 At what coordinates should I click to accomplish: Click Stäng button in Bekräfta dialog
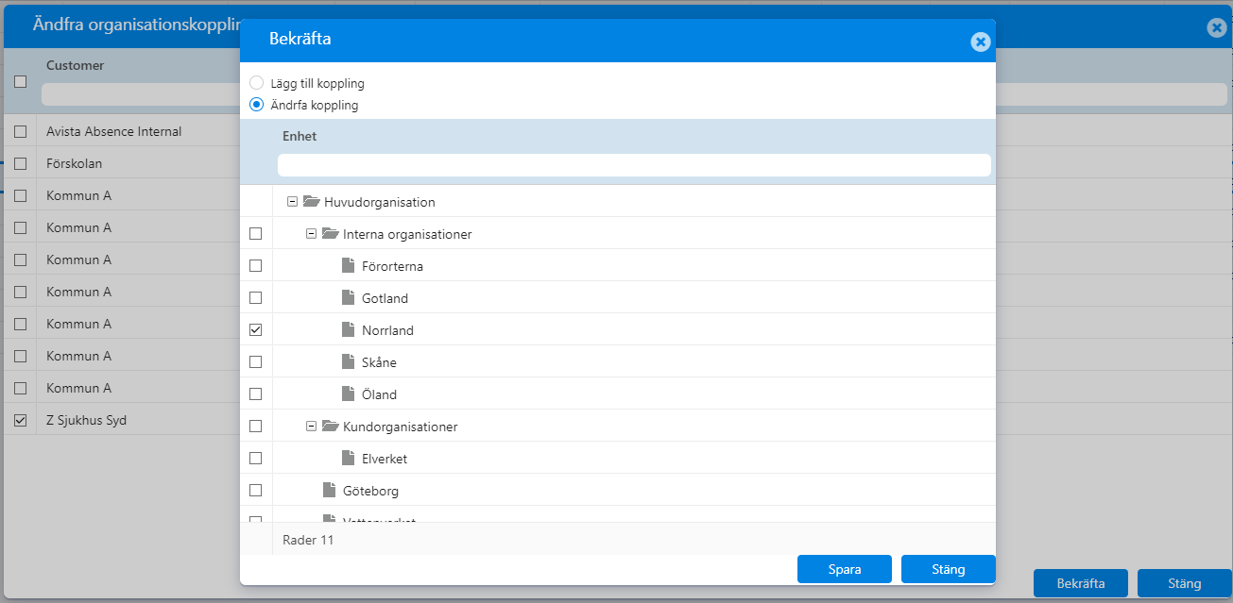click(948, 569)
